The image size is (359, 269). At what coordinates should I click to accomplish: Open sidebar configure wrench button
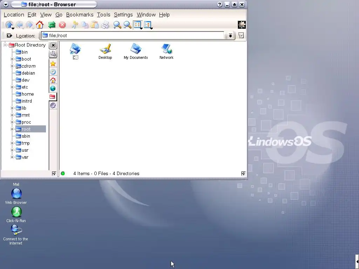pyautogui.click(x=53, y=54)
